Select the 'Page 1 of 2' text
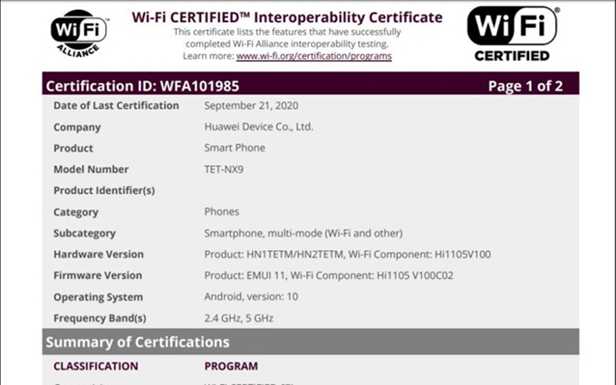616x385 pixels. click(x=525, y=86)
